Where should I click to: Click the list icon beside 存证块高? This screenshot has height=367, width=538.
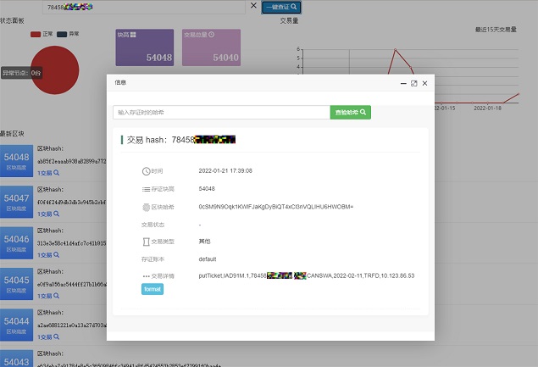coord(146,189)
